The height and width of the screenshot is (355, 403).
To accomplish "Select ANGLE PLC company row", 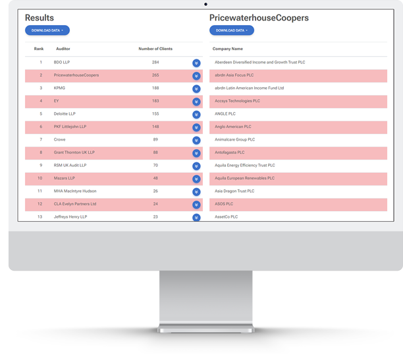I will pyautogui.click(x=298, y=114).
